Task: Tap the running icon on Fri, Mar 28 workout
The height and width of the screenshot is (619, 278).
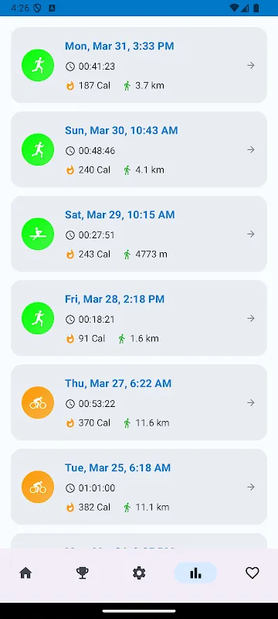Action: coord(38,318)
